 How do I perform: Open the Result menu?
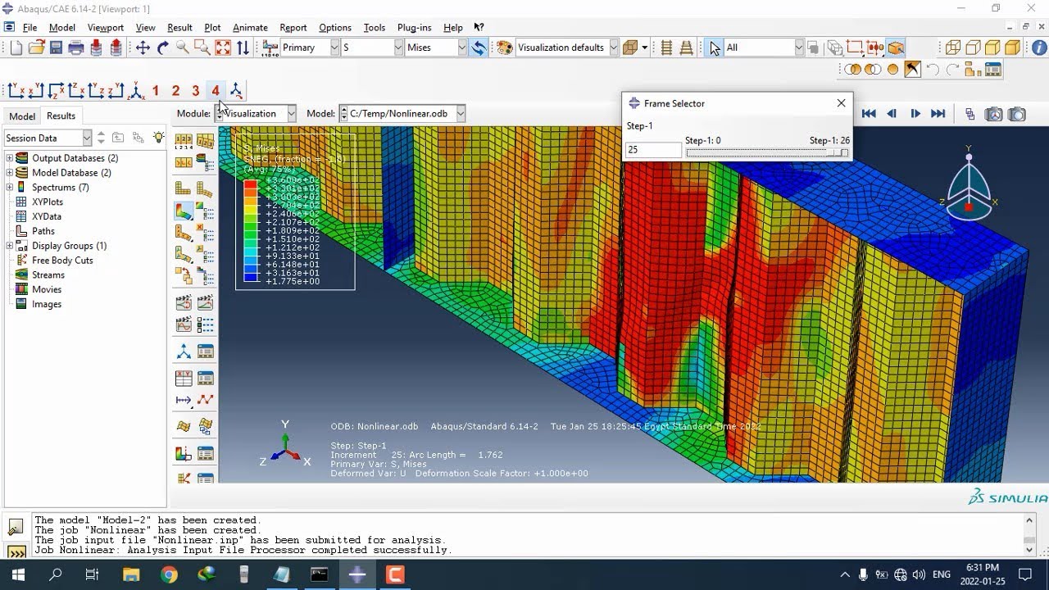[179, 27]
